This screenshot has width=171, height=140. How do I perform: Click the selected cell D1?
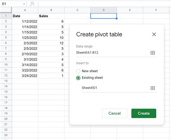104,16
